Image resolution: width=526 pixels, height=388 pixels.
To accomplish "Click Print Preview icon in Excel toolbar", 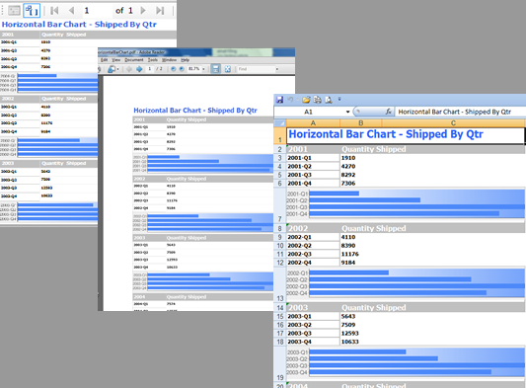I will [329, 100].
